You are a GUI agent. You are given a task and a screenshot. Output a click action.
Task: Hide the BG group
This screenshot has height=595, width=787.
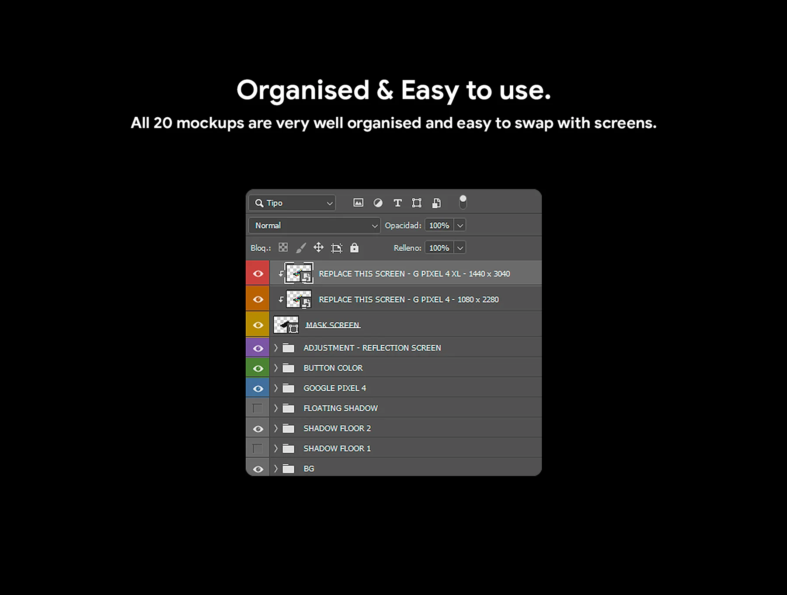(258, 469)
